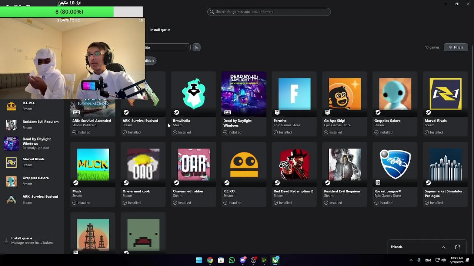Open the Rocket League icon
This screenshot has width=474, height=266.
pyautogui.click(x=395, y=164)
